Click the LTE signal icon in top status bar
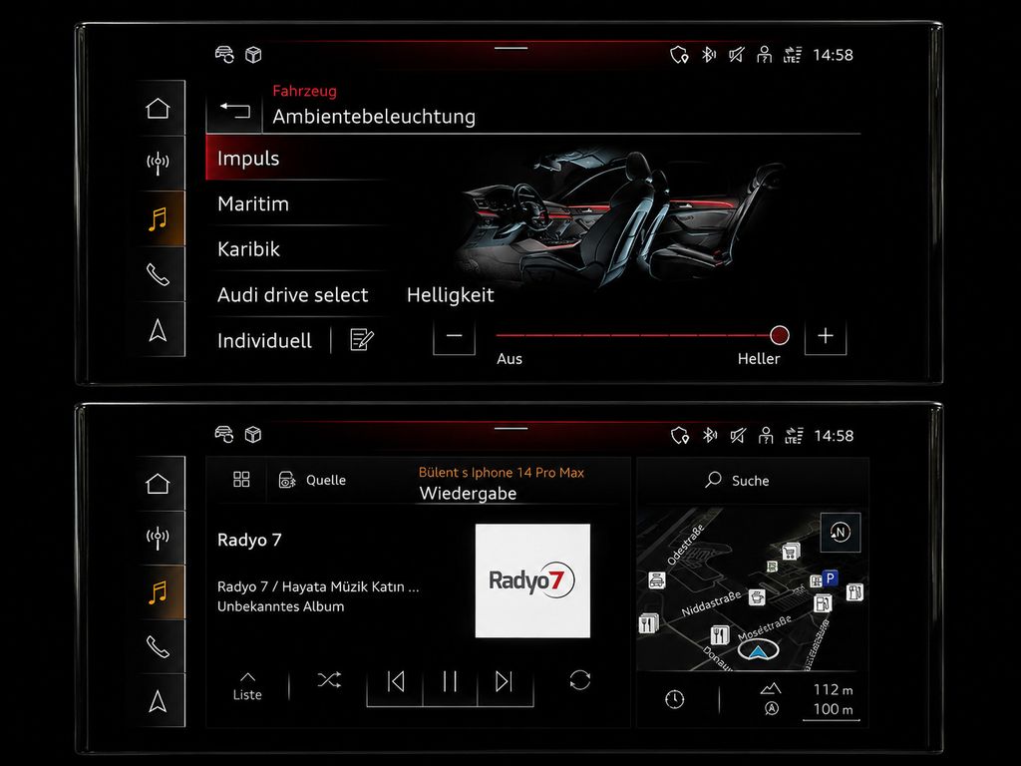The image size is (1021, 766). pos(793,55)
